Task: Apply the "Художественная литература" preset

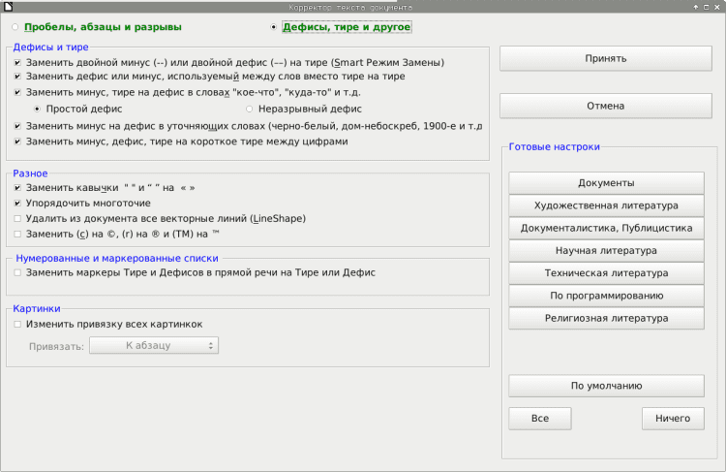Action: pyautogui.click(x=606, y=205)
